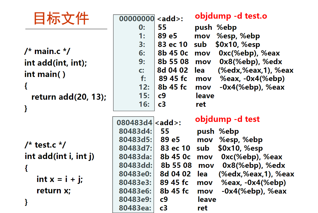Click the offset "3:" in the test.o listing
318x213 pixels.
point(142,44)
